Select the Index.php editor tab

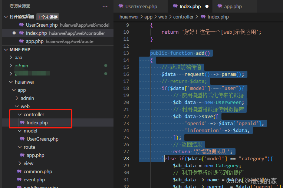click(190, 7)
